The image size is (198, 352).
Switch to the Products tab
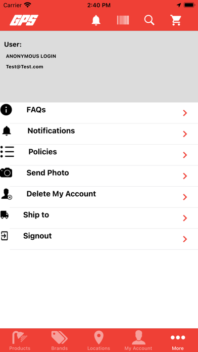coord(20,340)
